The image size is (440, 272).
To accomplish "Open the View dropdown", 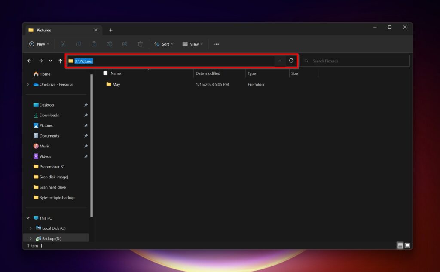I will click(x=192, y=44).
